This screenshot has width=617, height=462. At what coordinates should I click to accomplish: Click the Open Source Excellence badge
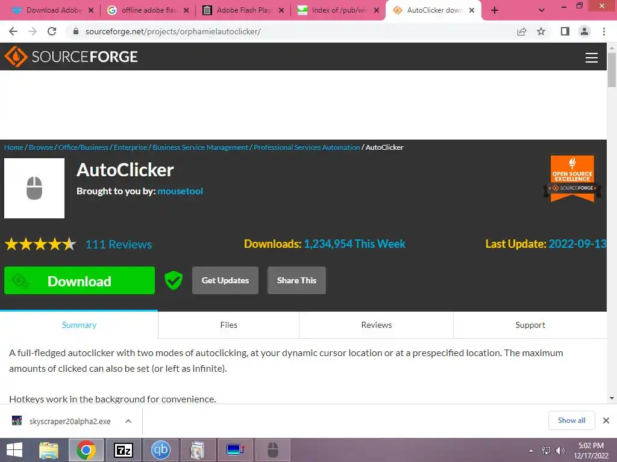click(572, 178)
